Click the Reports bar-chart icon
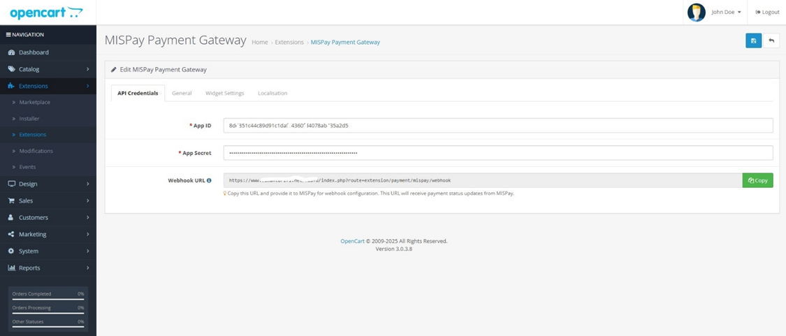Screen dimensions: 786x336 12,268
